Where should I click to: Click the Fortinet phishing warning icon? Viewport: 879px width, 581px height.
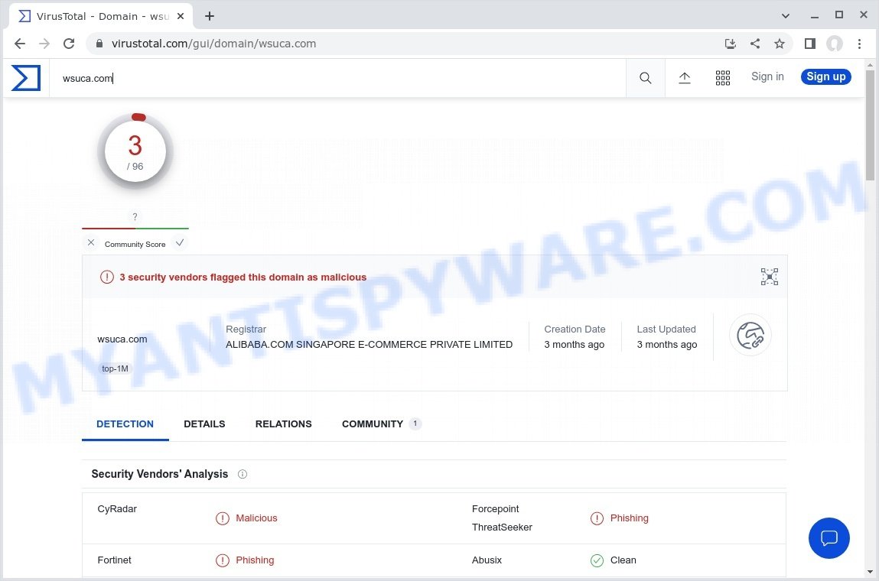[223, 560]
